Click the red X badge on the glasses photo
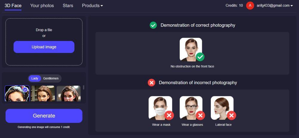This screenshot has height=138, width=299. 200,115
